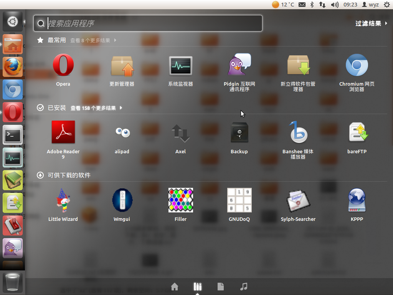Open Adobe Reader 9
This screenshot has height=295, width=393.
(63, 140)
